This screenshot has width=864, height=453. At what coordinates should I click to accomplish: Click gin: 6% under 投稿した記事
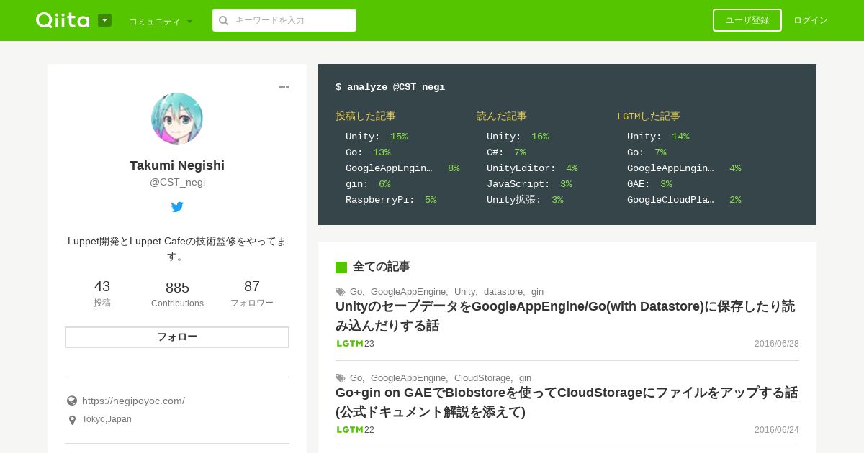[x=368, y=184]
